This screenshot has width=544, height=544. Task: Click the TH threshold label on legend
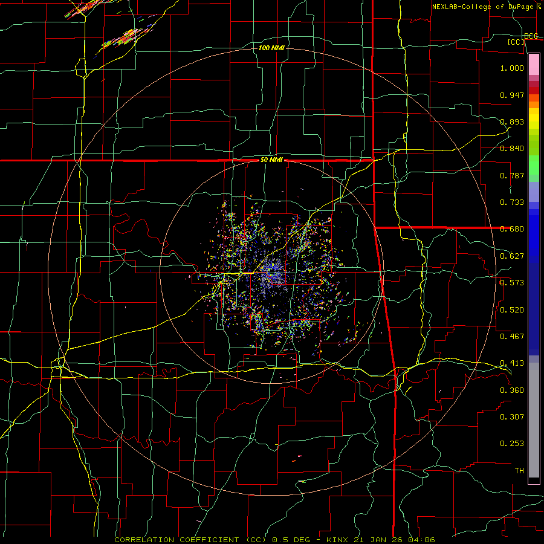pos(519,470)
